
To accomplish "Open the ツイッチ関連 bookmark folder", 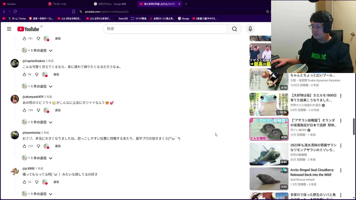I will coord(139,19).
